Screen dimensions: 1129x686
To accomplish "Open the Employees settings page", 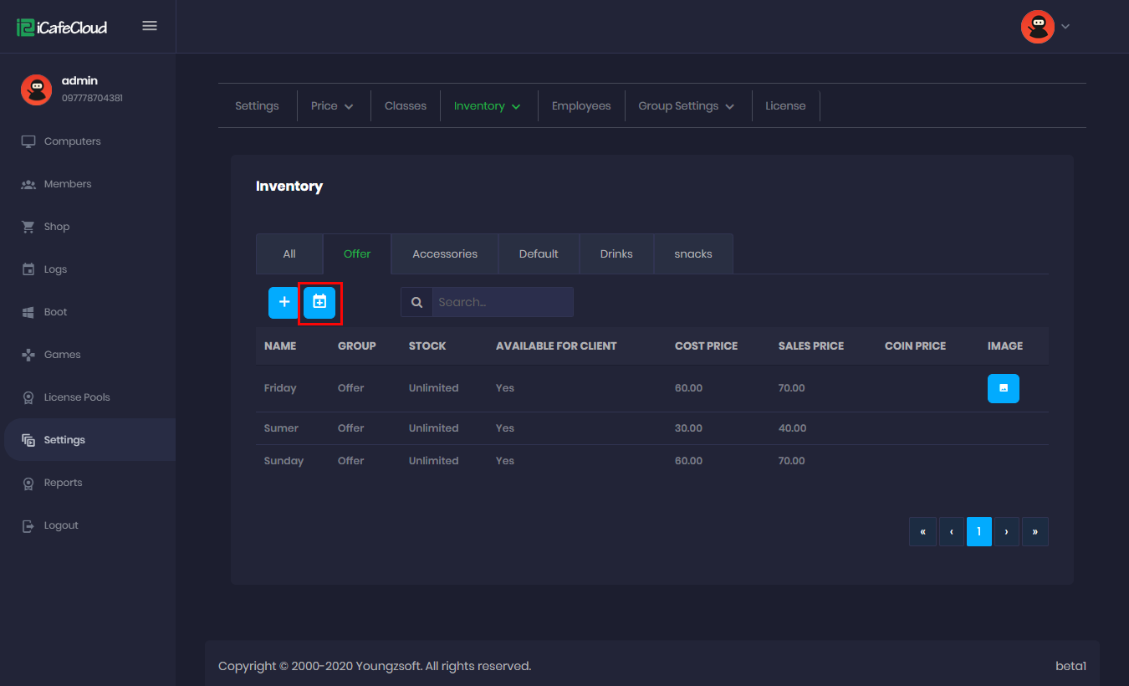I will [x=581, y=106].
